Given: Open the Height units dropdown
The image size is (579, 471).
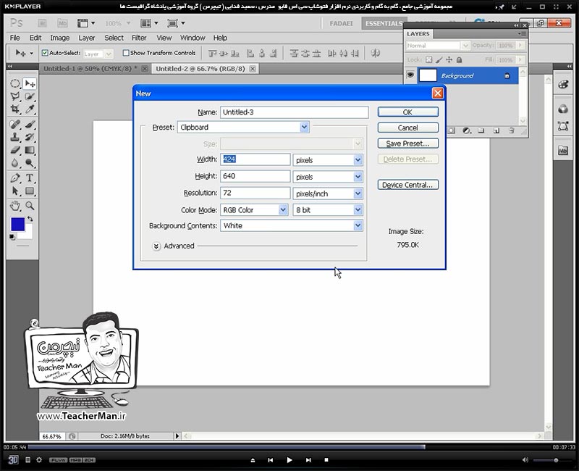Looking at the screenshot, I should tap(328, 177).
